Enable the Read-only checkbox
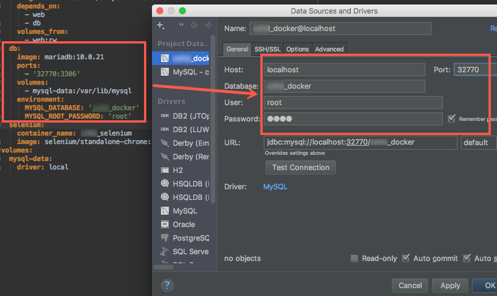 (x=354, y=258)
